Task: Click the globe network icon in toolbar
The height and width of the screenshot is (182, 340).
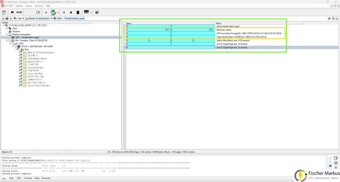Action: [53, 12]
